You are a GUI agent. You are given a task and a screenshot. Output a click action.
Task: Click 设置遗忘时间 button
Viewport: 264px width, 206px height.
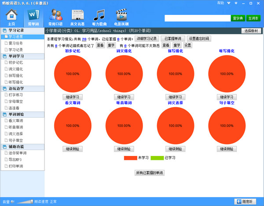(x=199, y=39)
